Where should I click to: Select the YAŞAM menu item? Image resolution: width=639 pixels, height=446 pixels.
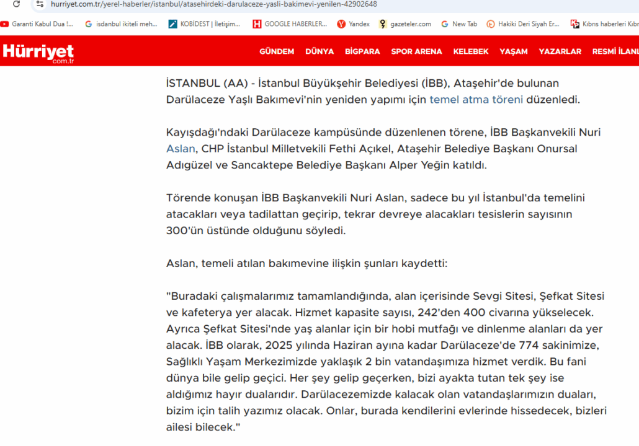[514, 51]
